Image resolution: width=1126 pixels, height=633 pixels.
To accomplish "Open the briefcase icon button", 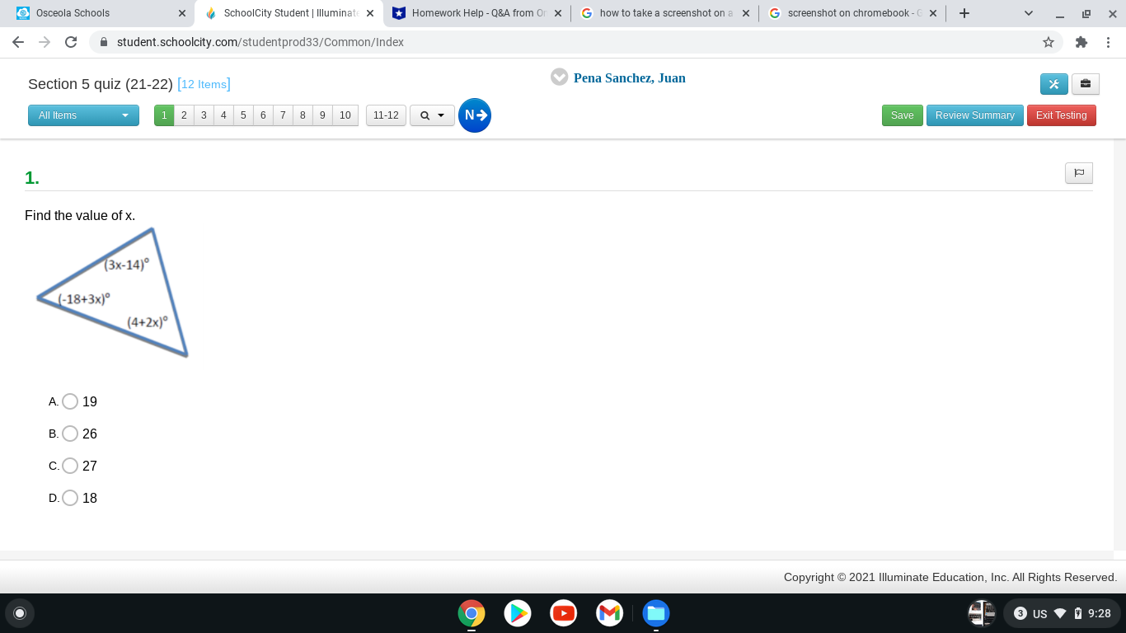I will 1086,84.
